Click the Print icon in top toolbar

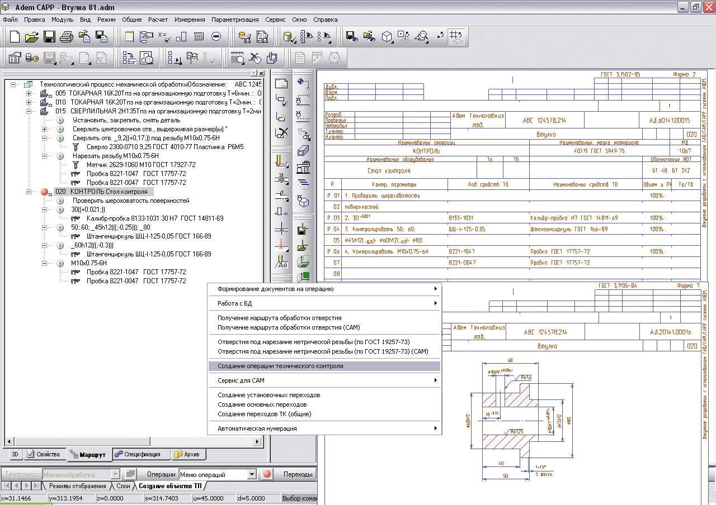pos(67,37)
